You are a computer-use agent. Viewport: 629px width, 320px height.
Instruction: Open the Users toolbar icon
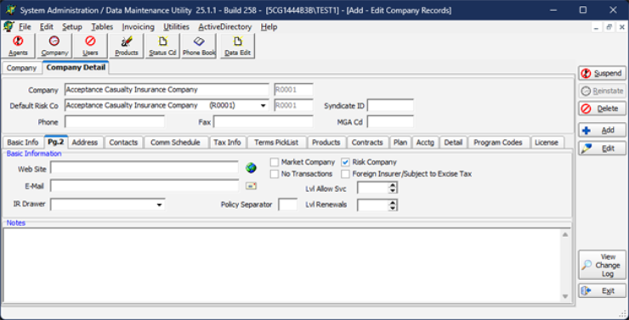pos(90,46)
